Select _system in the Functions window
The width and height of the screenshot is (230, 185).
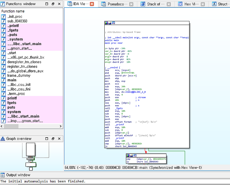tap(15, 39)
